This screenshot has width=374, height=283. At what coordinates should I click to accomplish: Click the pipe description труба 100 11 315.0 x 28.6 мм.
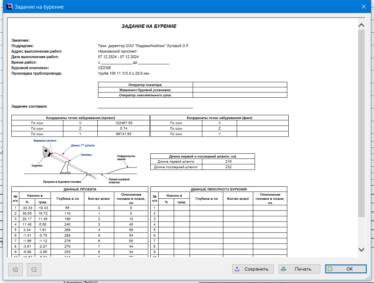(x=124, y=73)
